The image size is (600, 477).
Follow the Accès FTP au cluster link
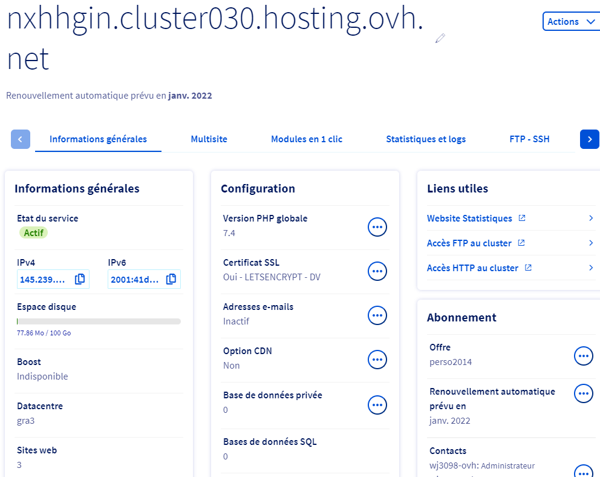pos(469,243)
